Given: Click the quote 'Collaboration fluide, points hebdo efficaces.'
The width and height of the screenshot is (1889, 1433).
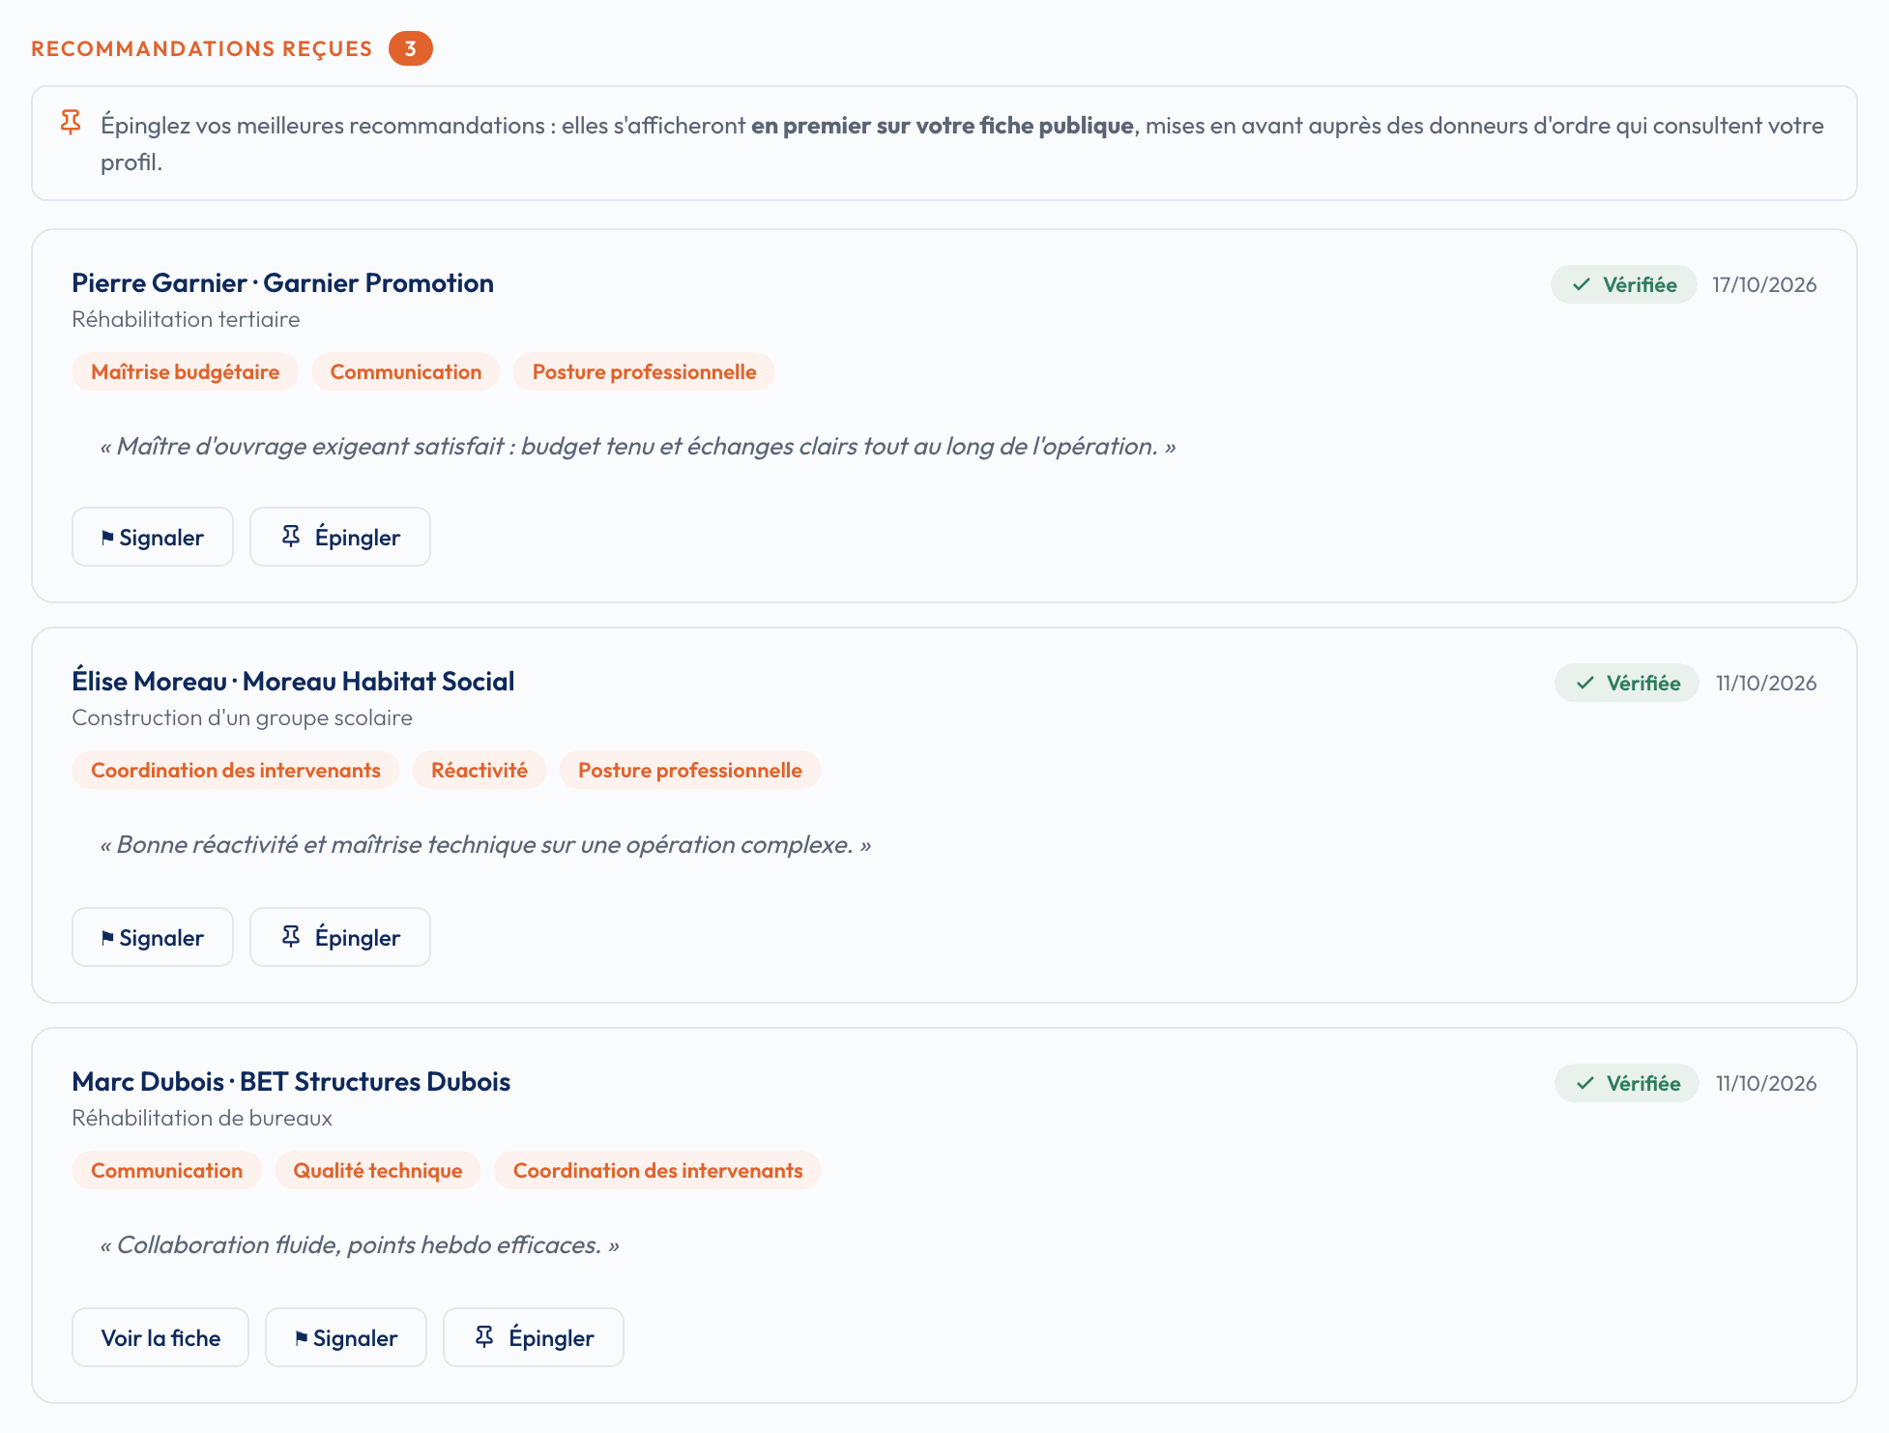Looking at the screenshot, I should coord(360,1244).
